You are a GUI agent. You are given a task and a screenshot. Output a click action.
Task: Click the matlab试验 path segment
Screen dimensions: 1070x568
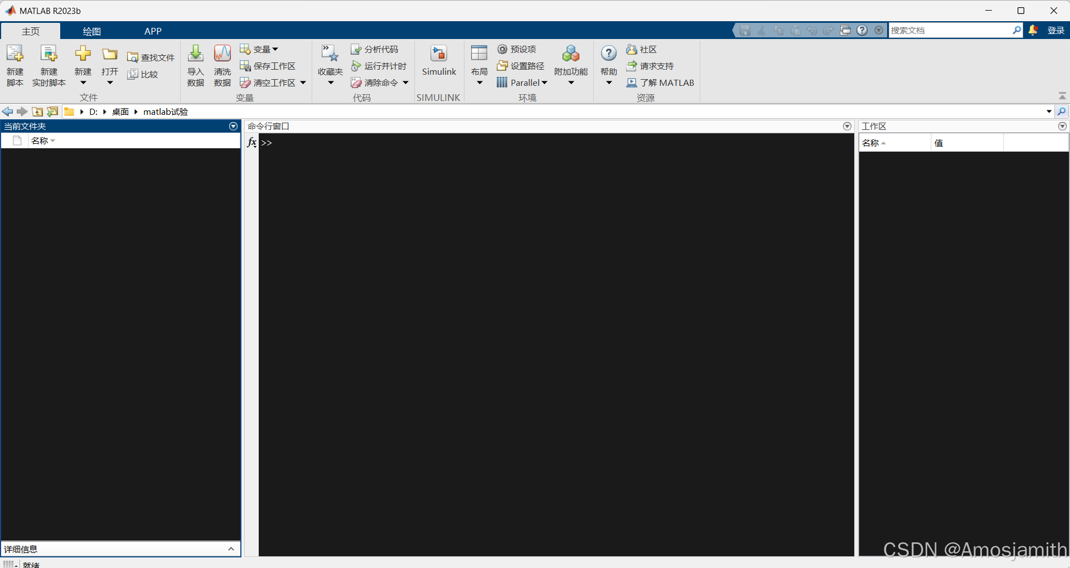tap(166, 111)
